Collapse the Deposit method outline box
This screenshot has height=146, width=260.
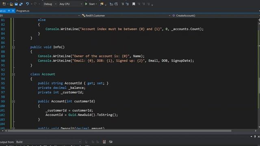[x=13, y=128]
